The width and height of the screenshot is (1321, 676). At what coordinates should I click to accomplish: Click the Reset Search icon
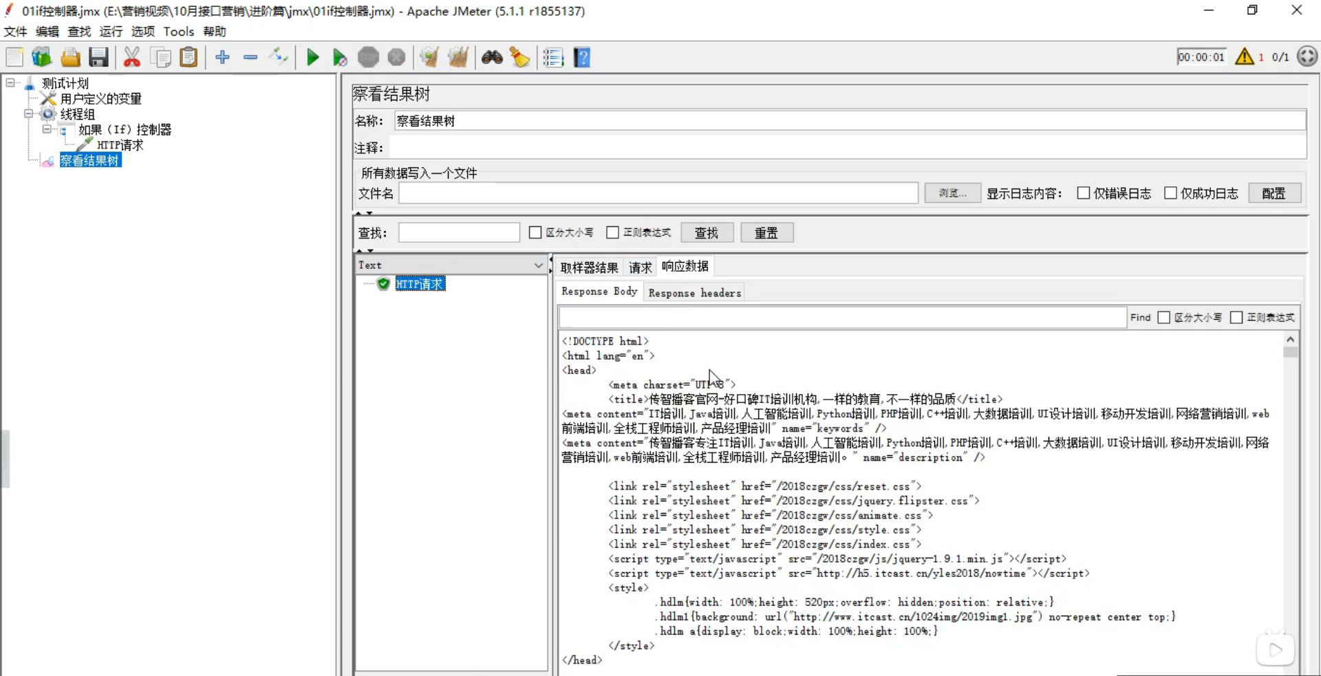point(520,58)
